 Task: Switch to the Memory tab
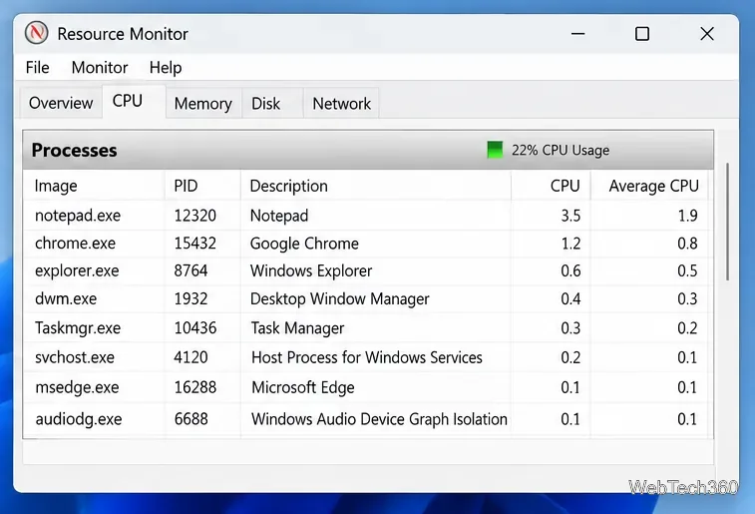pos(203,104)
